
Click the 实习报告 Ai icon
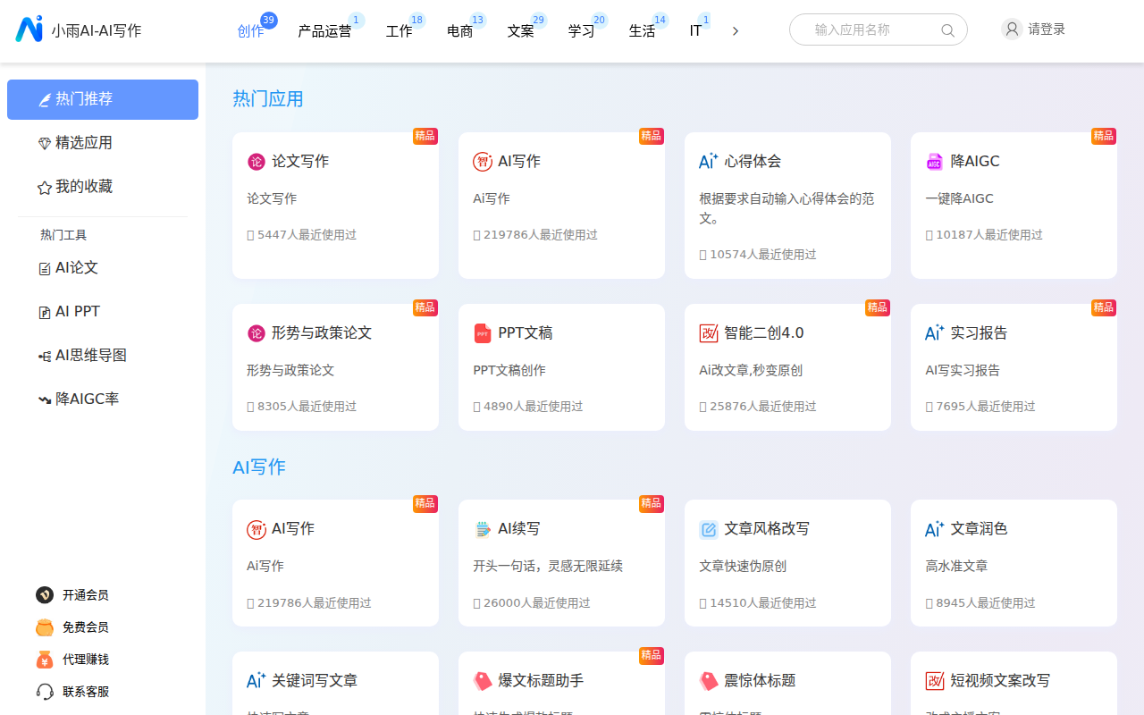(x=935, y=333)
